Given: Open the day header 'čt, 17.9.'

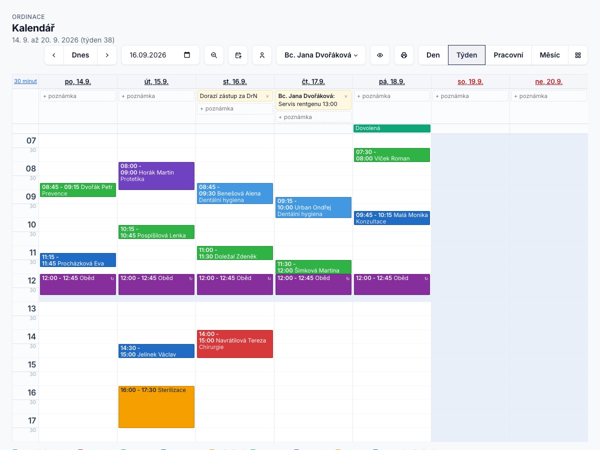Looking at the screenshot, I should point(313,81).
